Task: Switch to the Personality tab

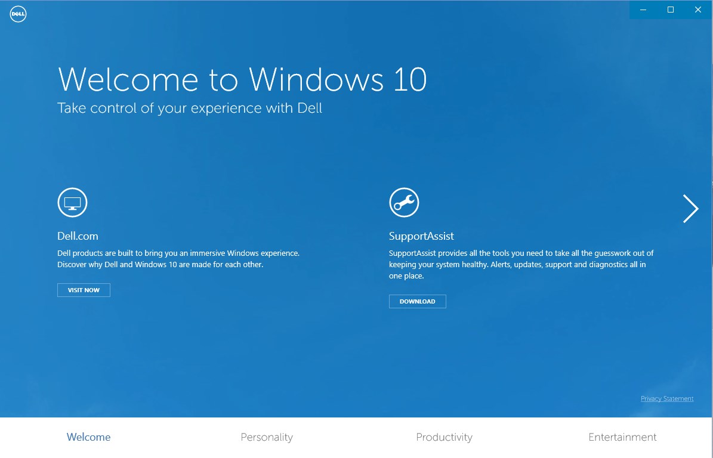Action: click(x=267, y=437)
